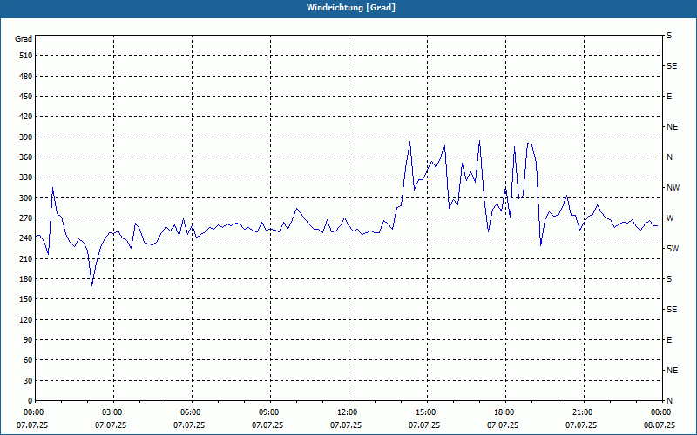The width and height of the screenshot is (697, 435).
Task: Select the 09:00 time label
Action: pos(269,412)
